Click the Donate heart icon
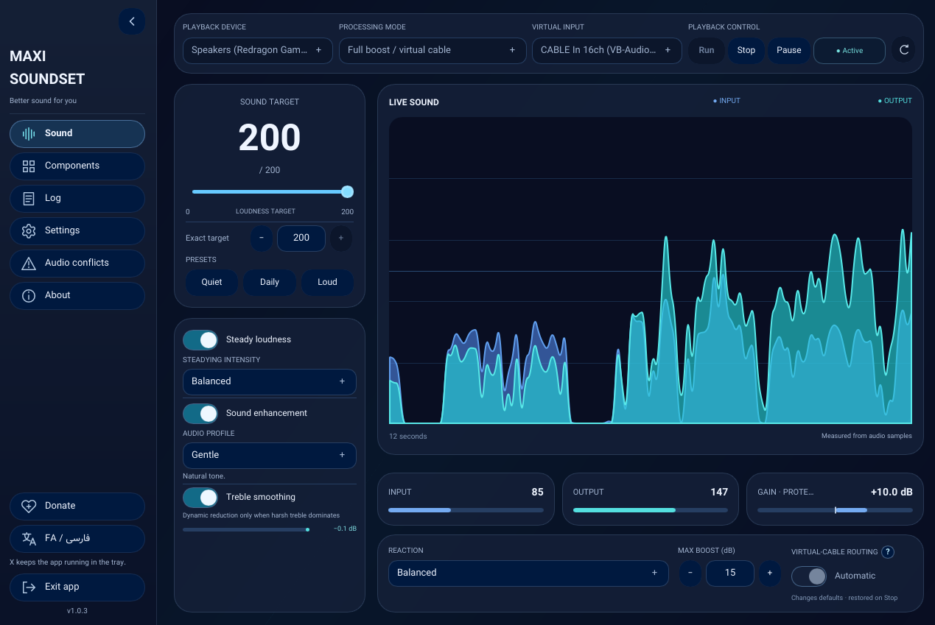 (x=29, y=506)
